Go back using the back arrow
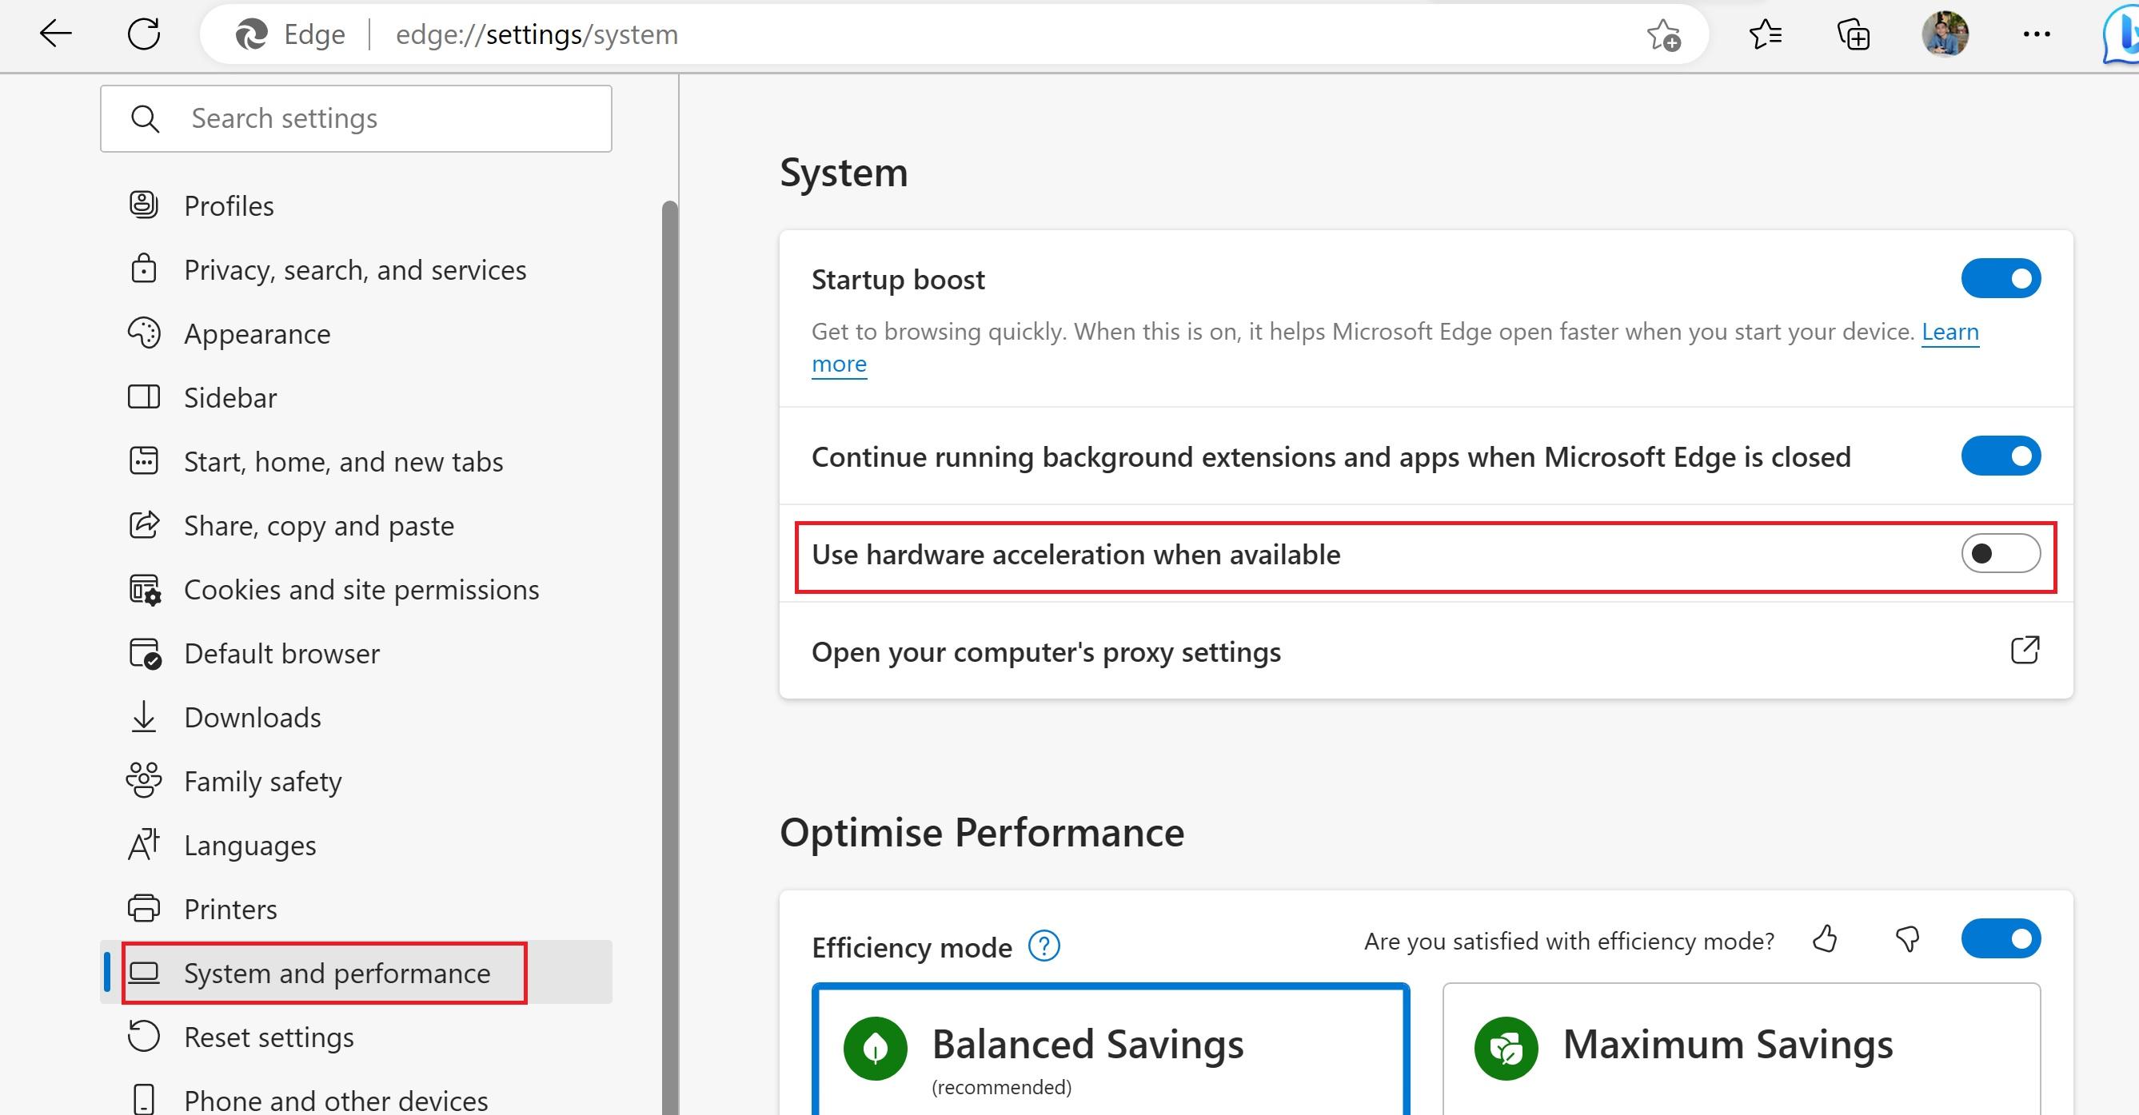Image resolution: width=2139 pixels, height=1115 pixels. 56,34
